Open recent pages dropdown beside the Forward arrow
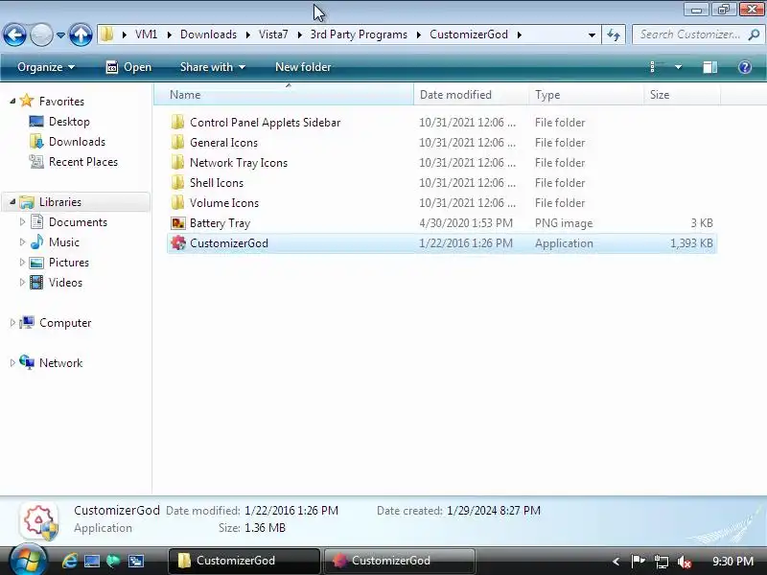 tap(60, 34)
